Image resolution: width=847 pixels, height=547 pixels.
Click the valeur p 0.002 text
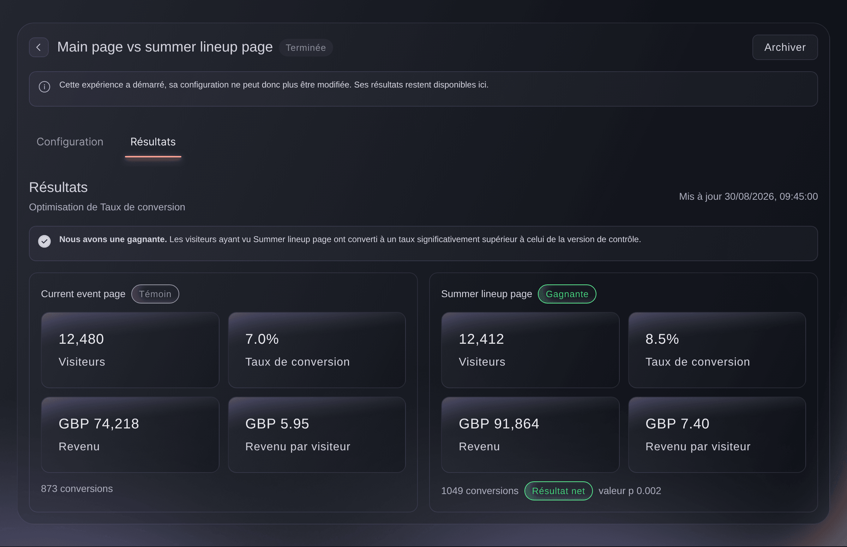click(x=630, y=491)
